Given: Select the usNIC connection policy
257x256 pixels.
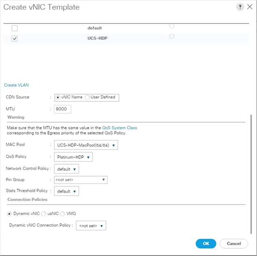Looking at the screenshot, I should [x=43, y=214].
